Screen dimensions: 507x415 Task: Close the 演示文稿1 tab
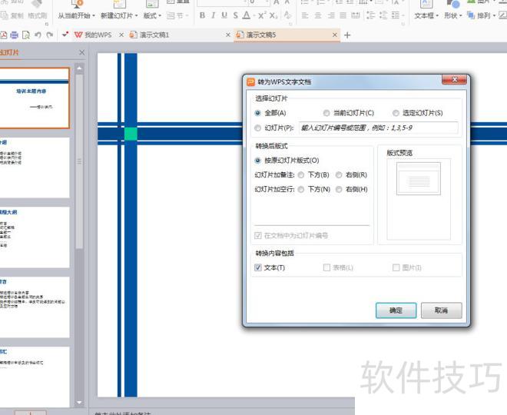(228, 35)
